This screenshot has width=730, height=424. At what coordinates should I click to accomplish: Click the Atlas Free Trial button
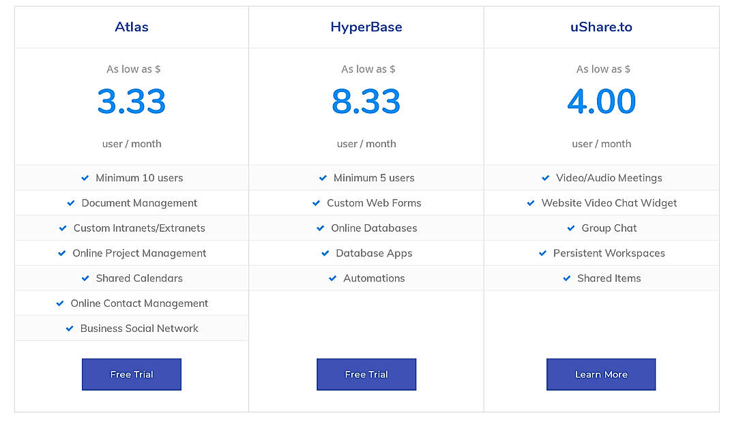131,374
